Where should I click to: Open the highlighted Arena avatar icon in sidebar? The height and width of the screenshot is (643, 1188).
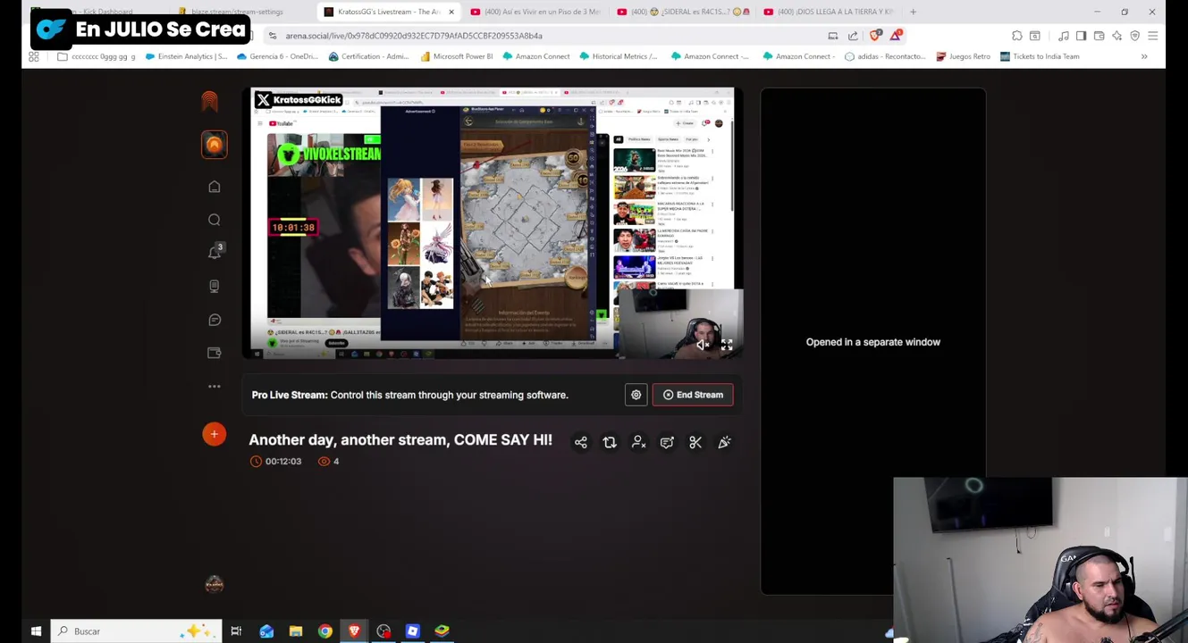[x=215, y=145]
